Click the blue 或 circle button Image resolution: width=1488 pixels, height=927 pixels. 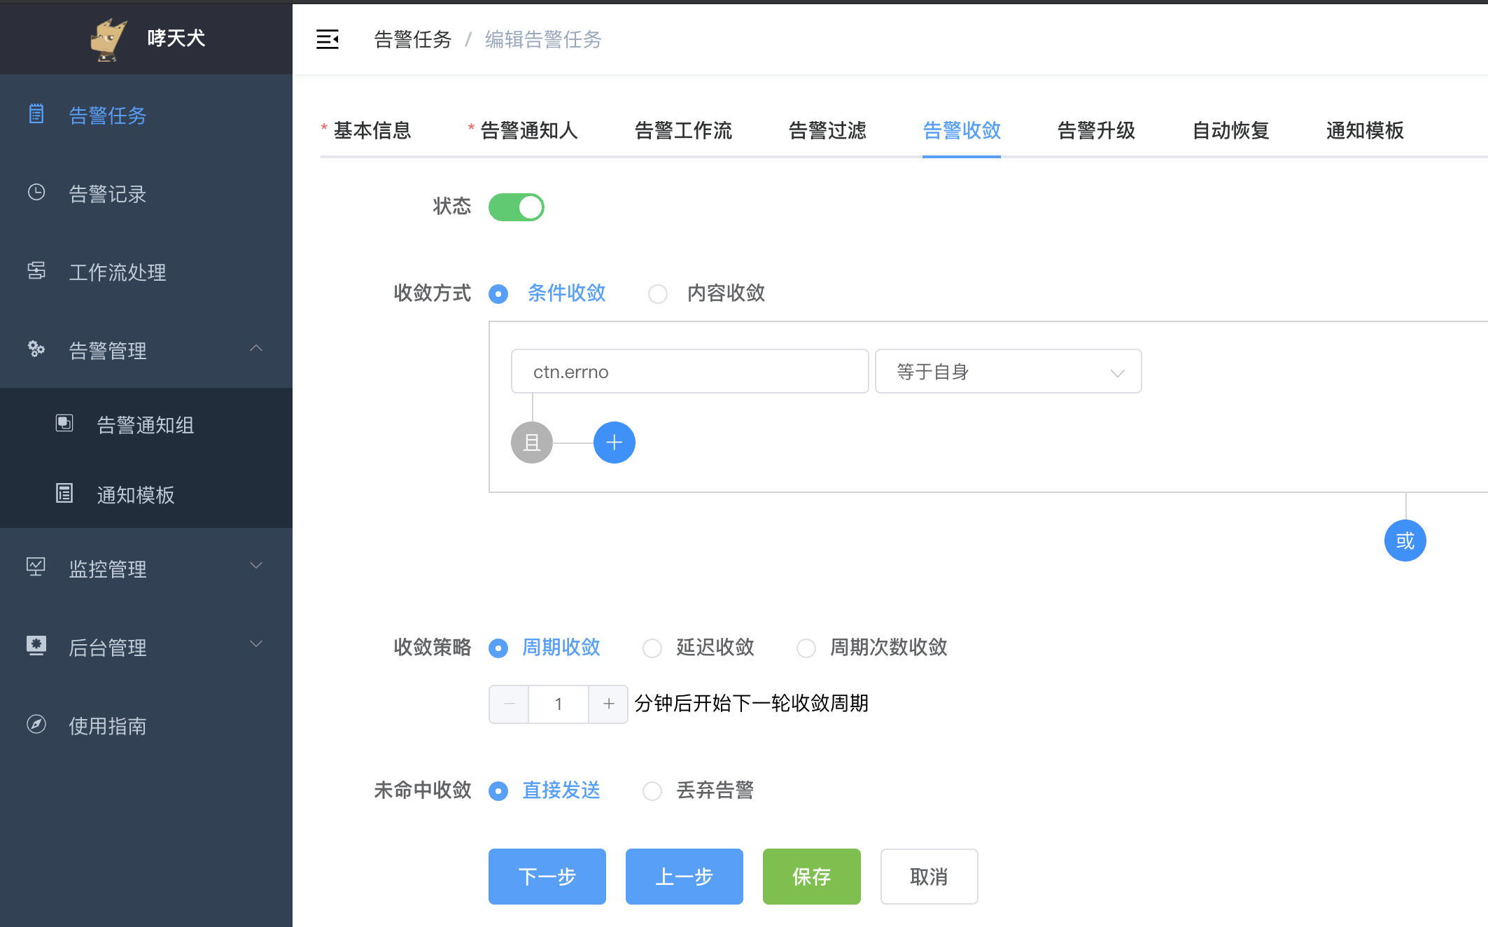(1405, 541)
